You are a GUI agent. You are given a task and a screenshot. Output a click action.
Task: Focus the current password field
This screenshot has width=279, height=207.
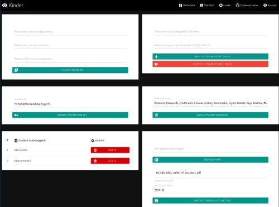[x=70, y=32]
